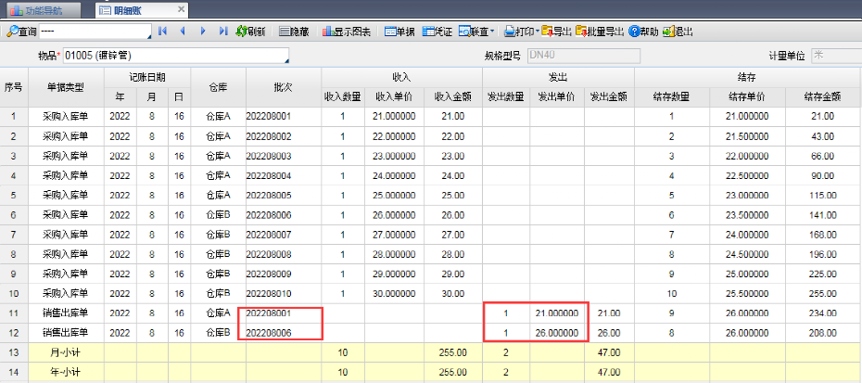Click the 结存金额 column header
Viewport: 862px width, 383px height.
pos(823,96)
